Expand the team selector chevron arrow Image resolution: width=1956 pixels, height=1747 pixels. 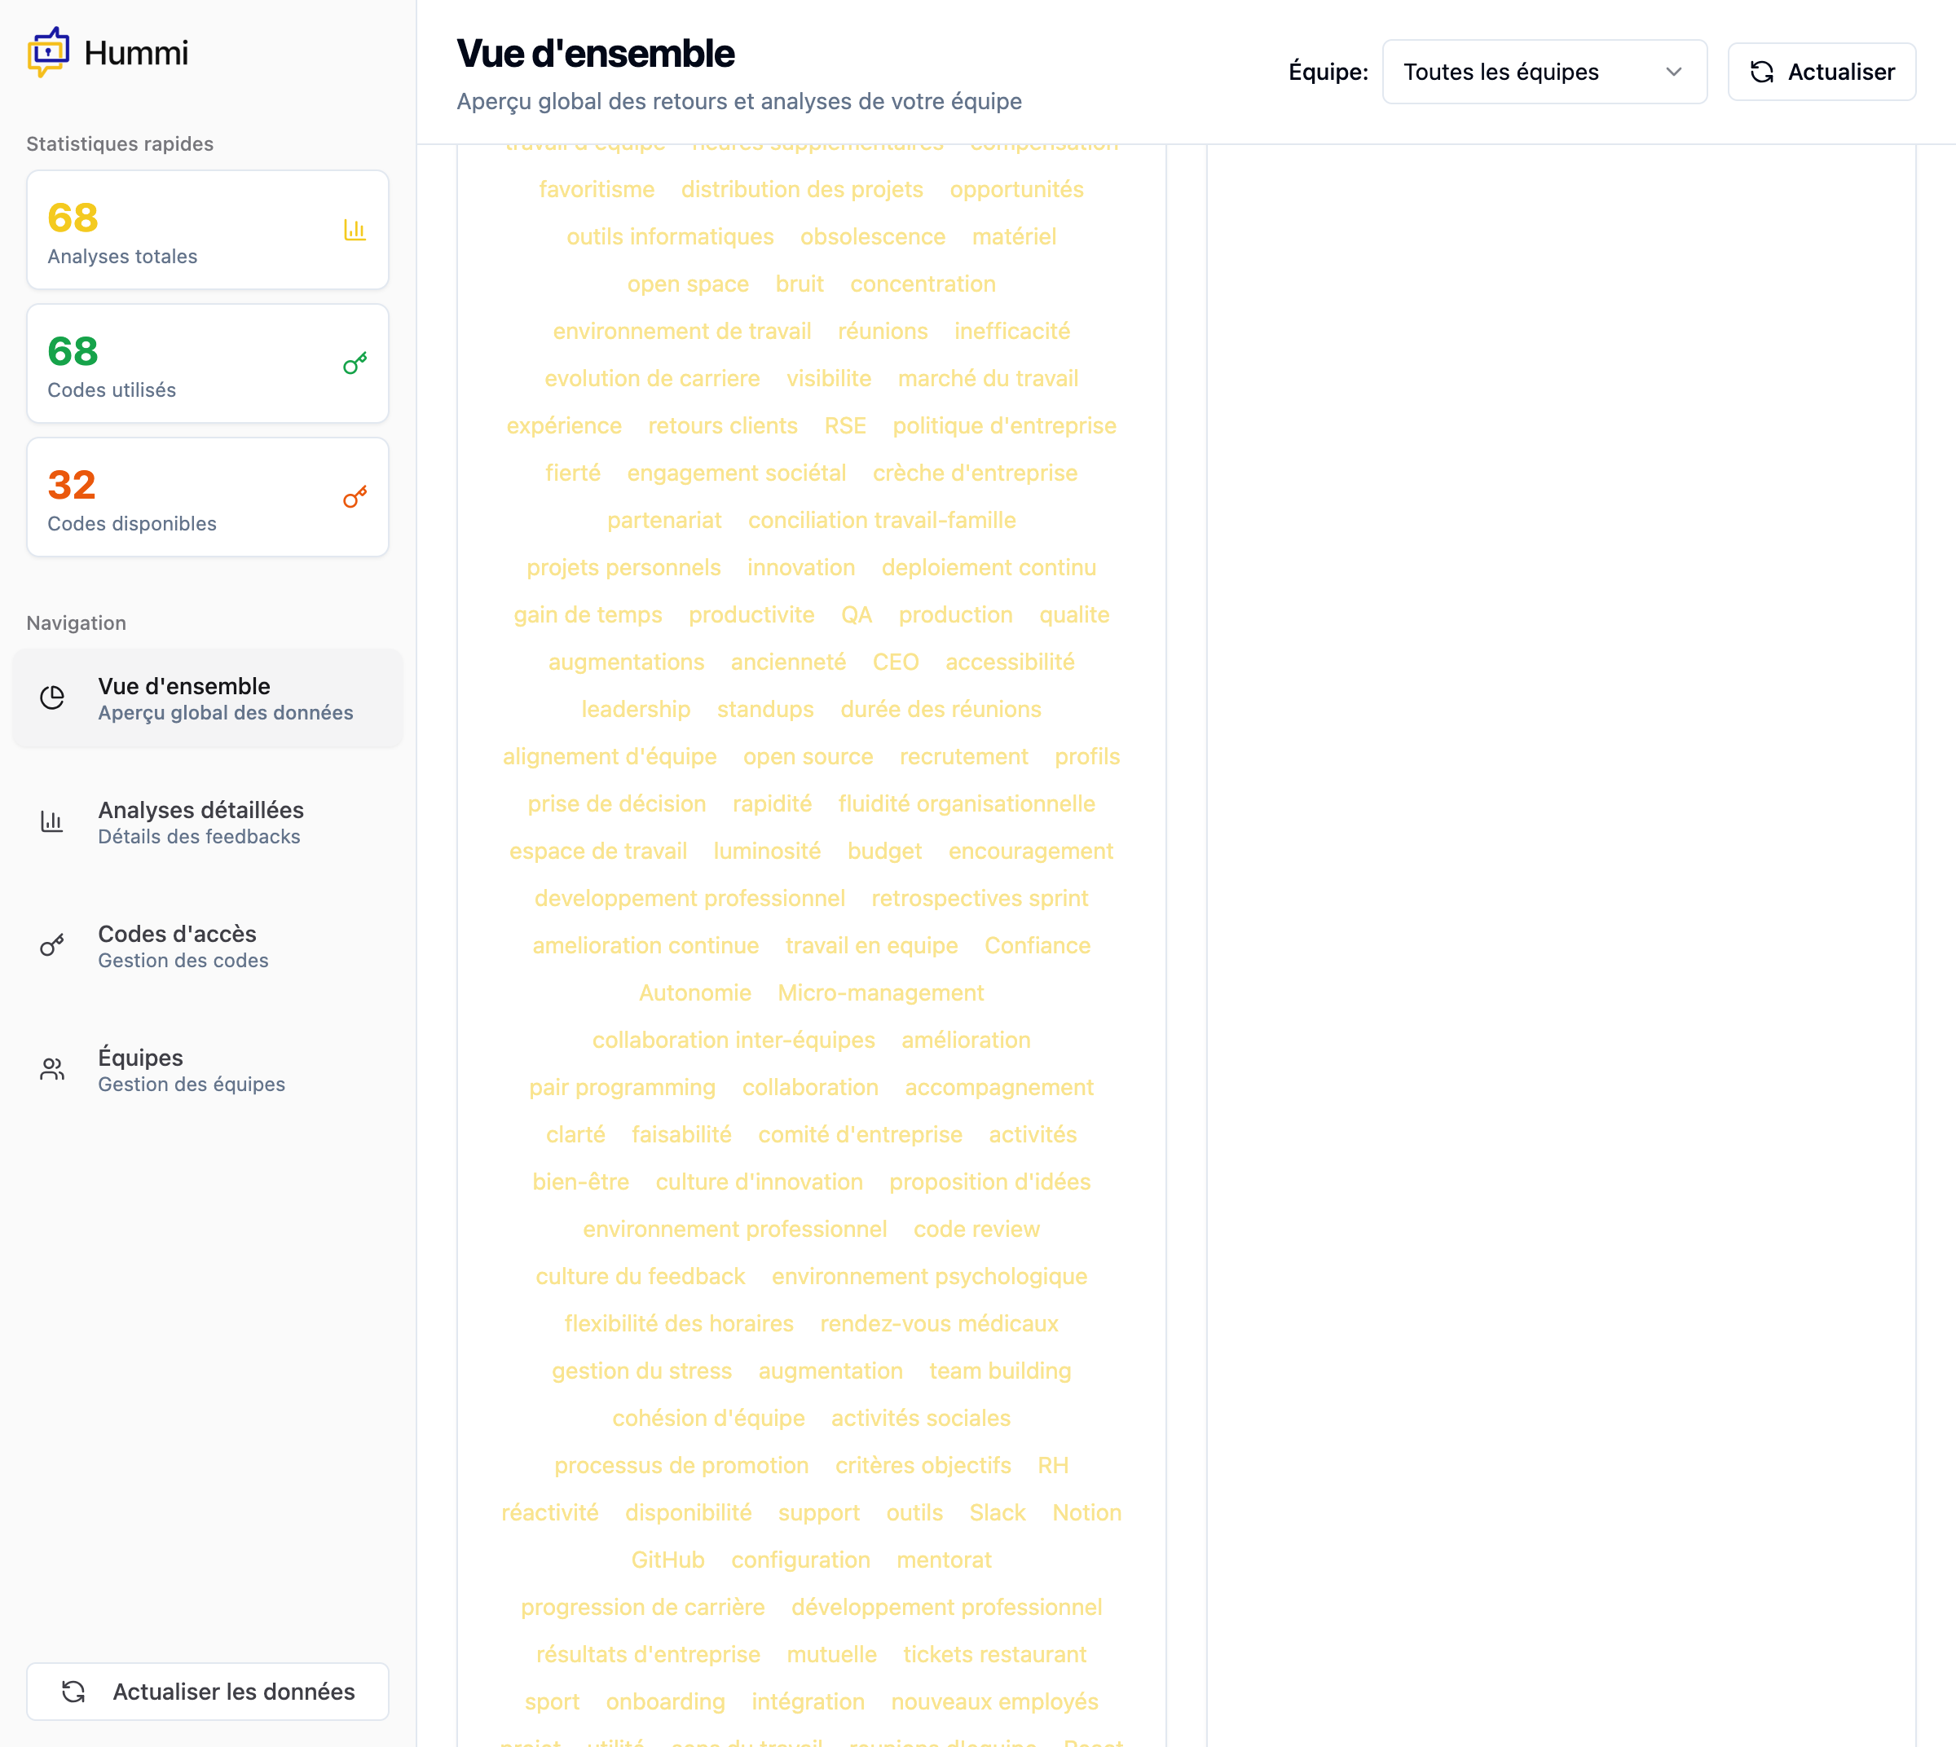(1674, 72)
